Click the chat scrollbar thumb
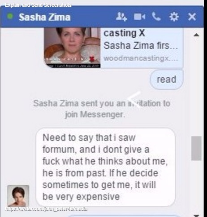The width and height of the screenshot is (207, 217). [196, 148]
